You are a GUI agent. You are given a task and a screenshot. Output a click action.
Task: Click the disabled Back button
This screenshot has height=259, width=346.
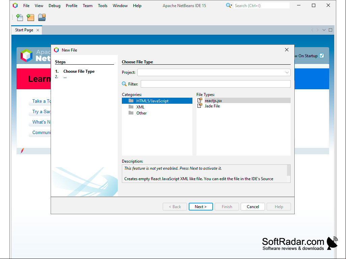(x=175, y=206)
